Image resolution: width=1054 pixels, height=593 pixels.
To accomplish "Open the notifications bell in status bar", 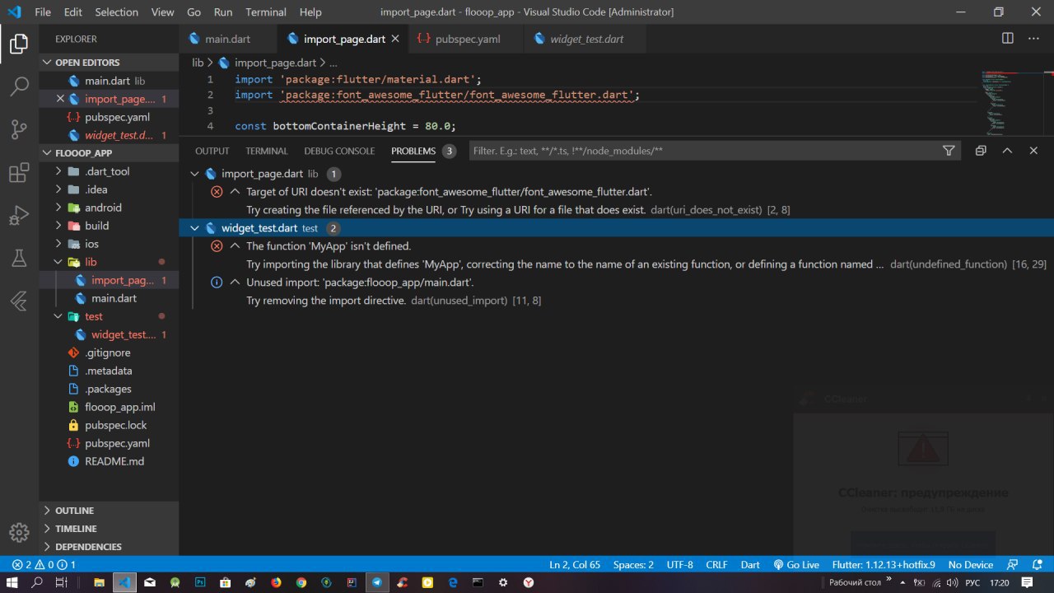I will (1037, 565).
